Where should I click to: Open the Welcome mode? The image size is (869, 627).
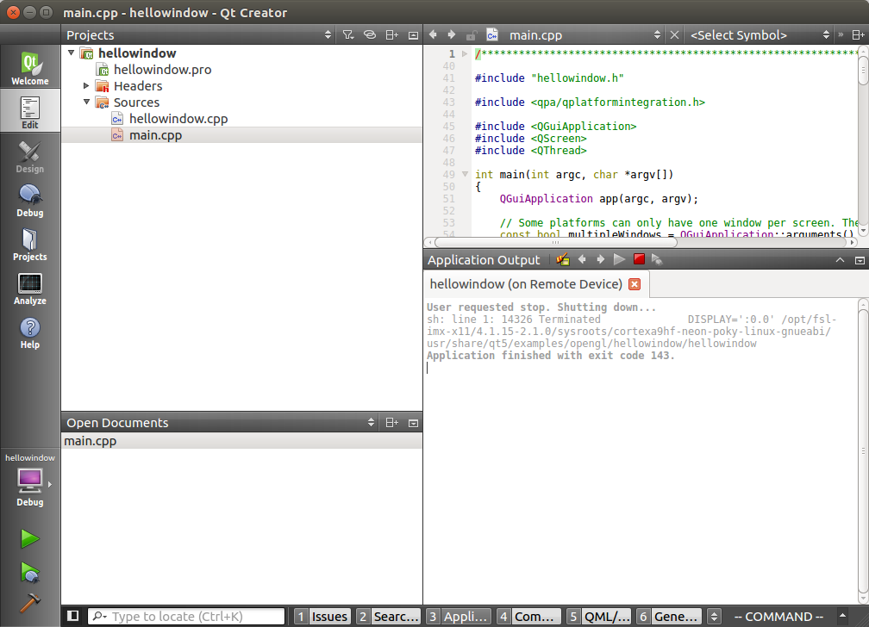coord(29,67)
